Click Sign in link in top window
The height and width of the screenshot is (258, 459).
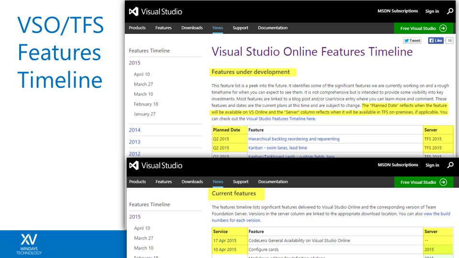coord(432,11)
